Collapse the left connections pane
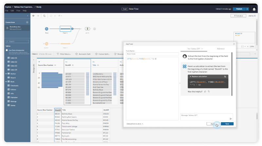Viewport: 262px width, 146px height. pyautogui.click(x=28, y=16)
